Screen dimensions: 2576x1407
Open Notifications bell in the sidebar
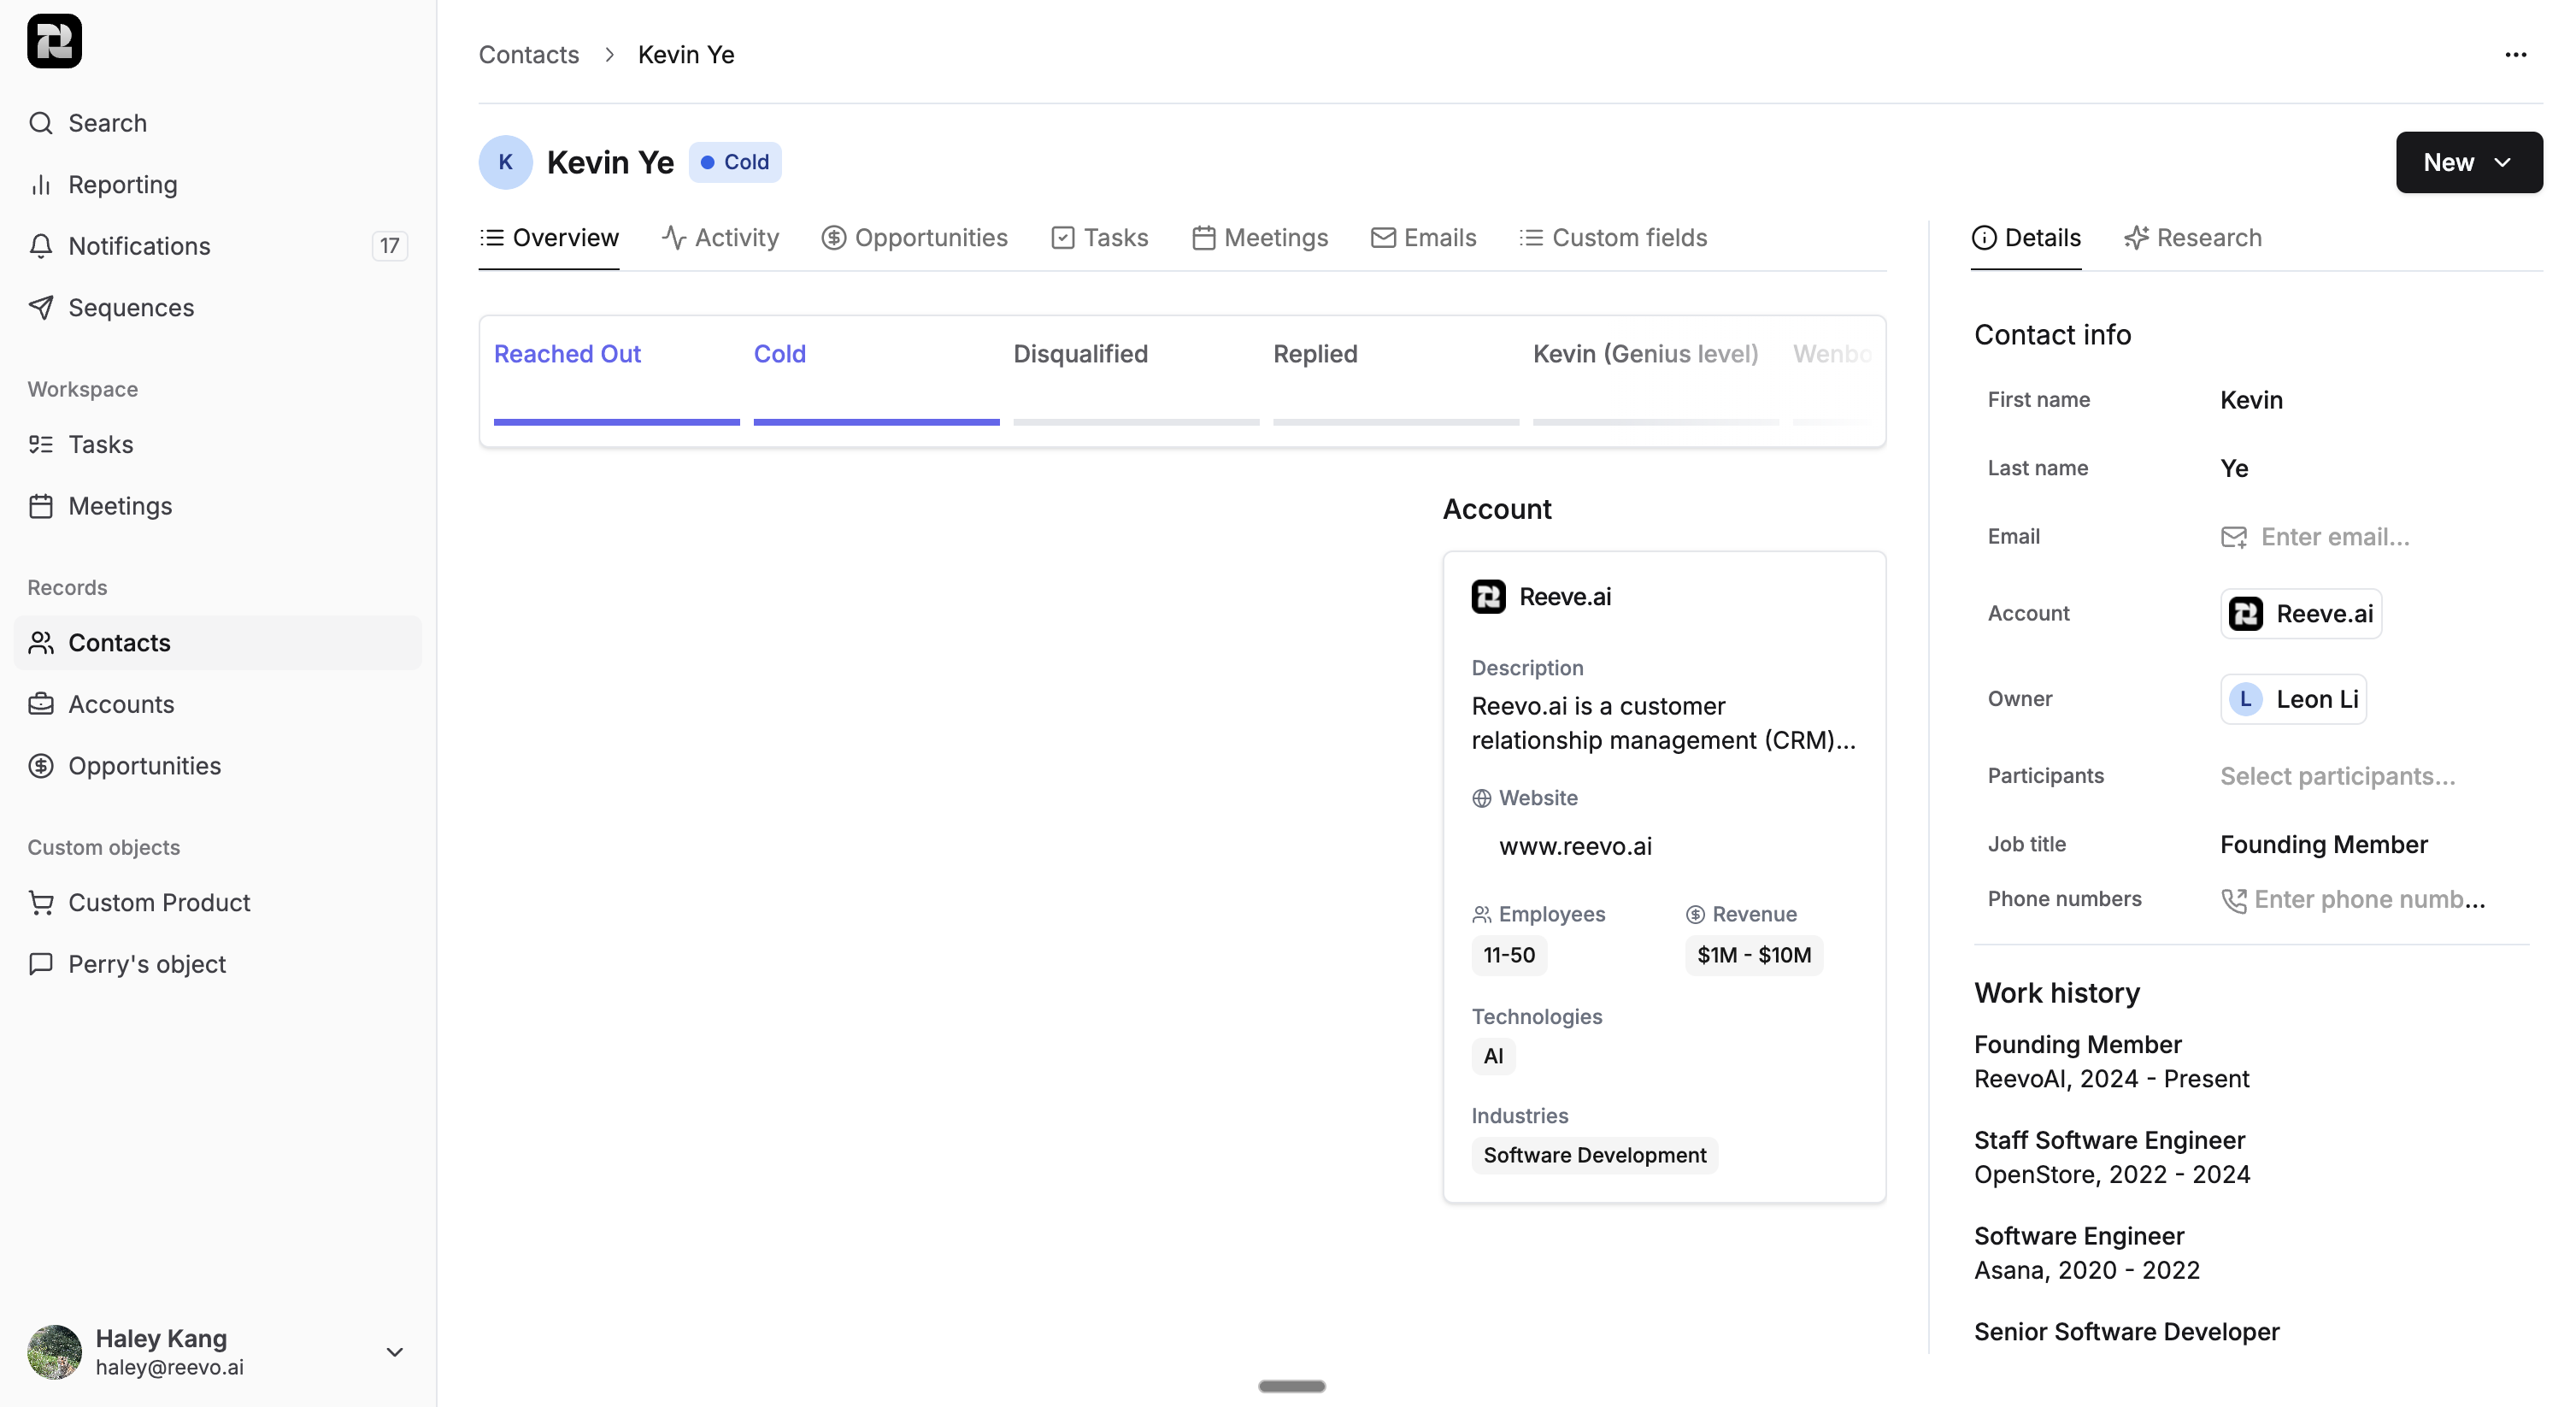tap(41, 246)
